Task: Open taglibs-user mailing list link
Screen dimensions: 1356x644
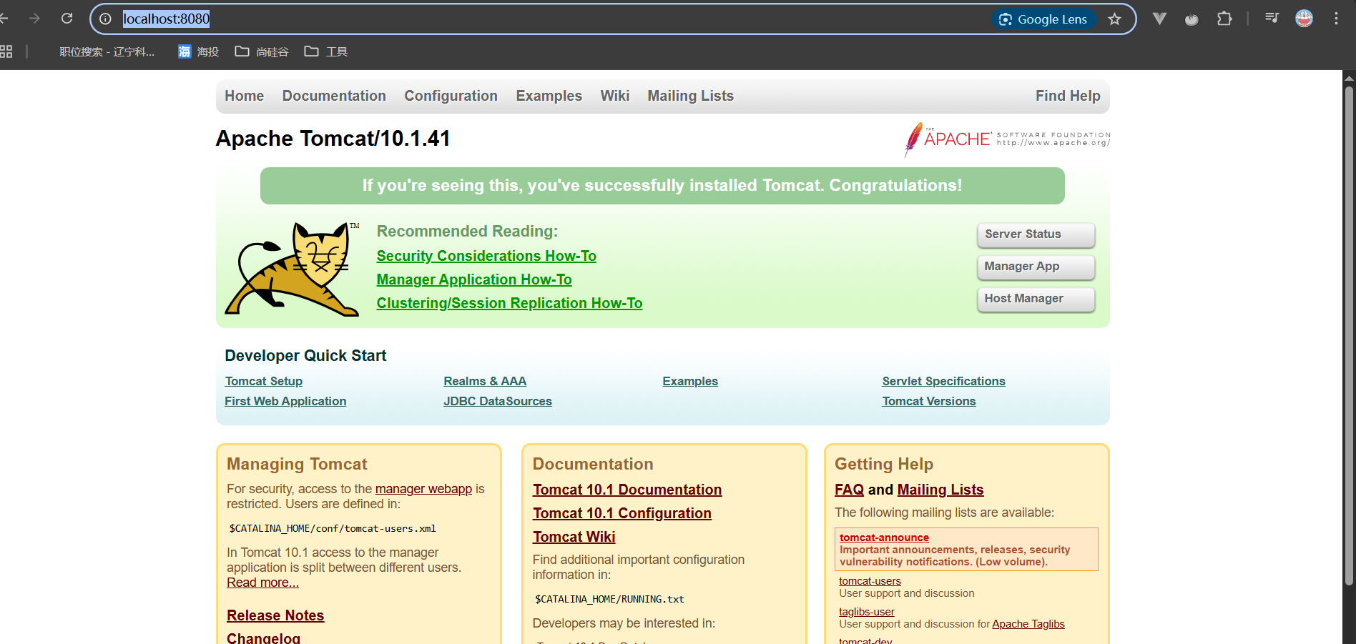Action: [866, 612]
